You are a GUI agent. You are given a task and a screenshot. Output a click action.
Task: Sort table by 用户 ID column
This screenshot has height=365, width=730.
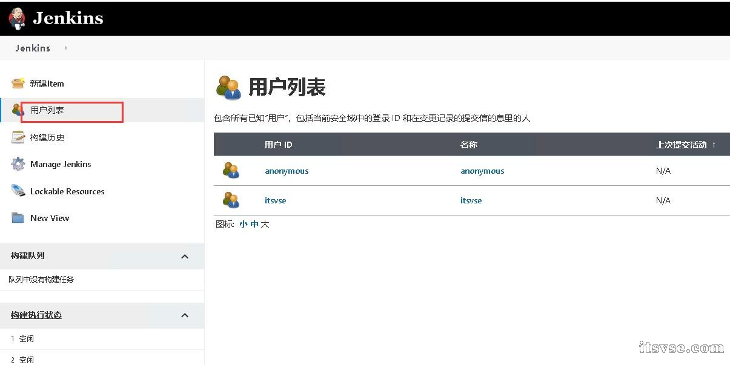[x=279, y=145]
